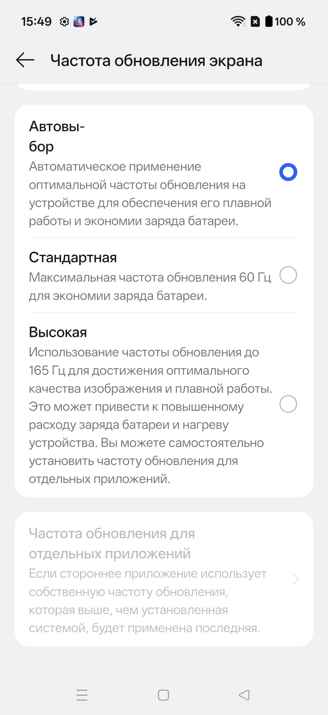The width and height of the screenshot is (328, 715).
Task: Select the Стандартная radio button
Action: (x=288, y=275)
